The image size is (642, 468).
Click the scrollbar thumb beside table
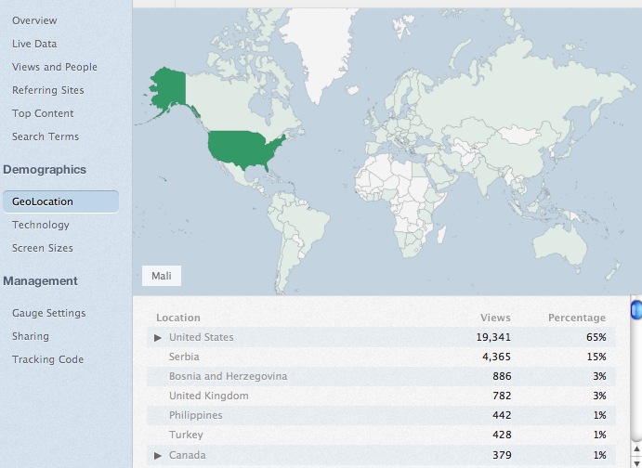(x=636, y=310)
